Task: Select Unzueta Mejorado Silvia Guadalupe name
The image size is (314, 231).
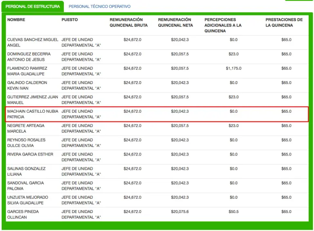Action: pos(27,200)
